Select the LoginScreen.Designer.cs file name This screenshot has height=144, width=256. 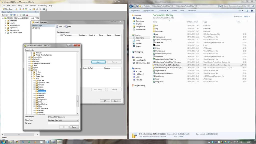click(164, 73)
